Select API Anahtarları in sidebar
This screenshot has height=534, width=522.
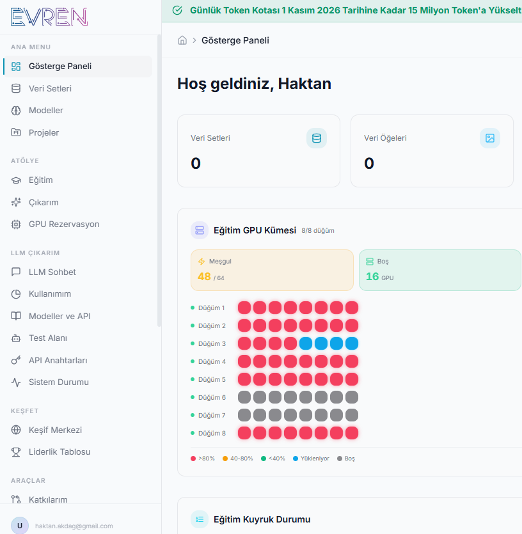click(x=78, y=360)
